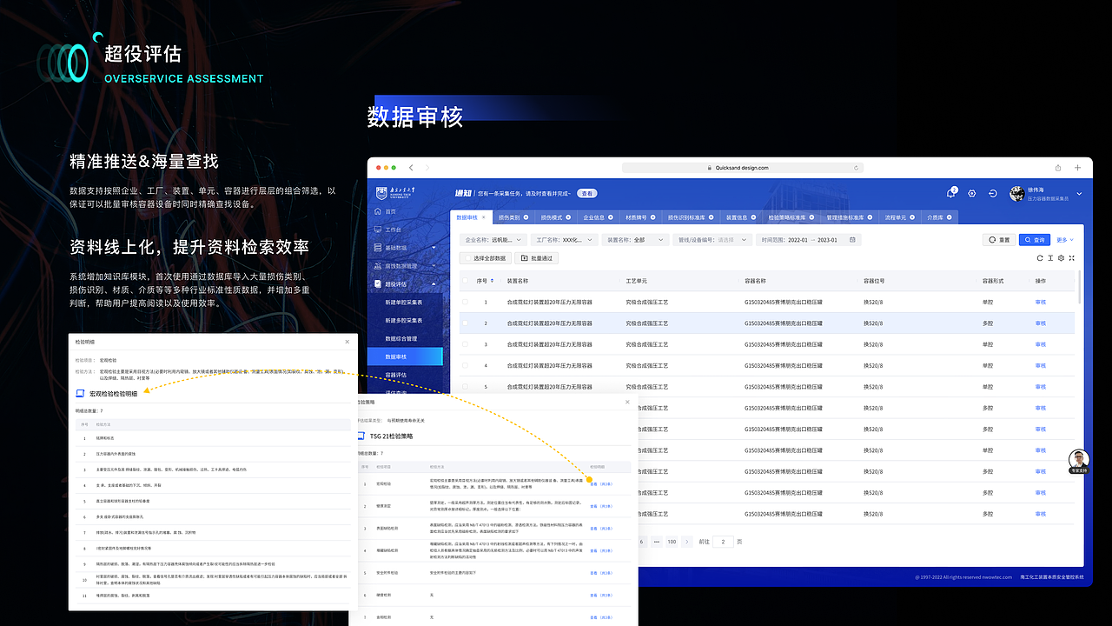Click the text-size icon in table toolbar
This screenshot has width=1112, height=626.
pos(1052,257)
